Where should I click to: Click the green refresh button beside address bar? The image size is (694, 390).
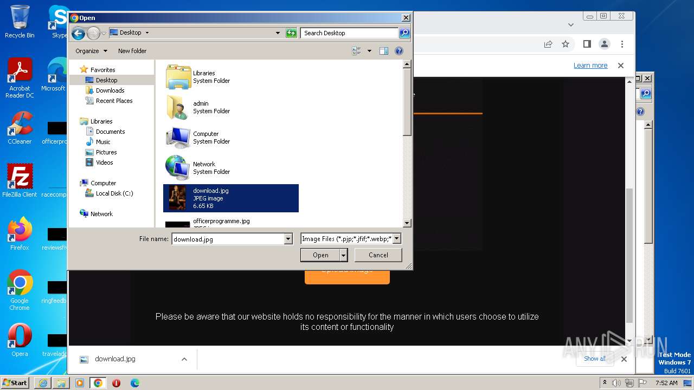click(x=291, y=33)
